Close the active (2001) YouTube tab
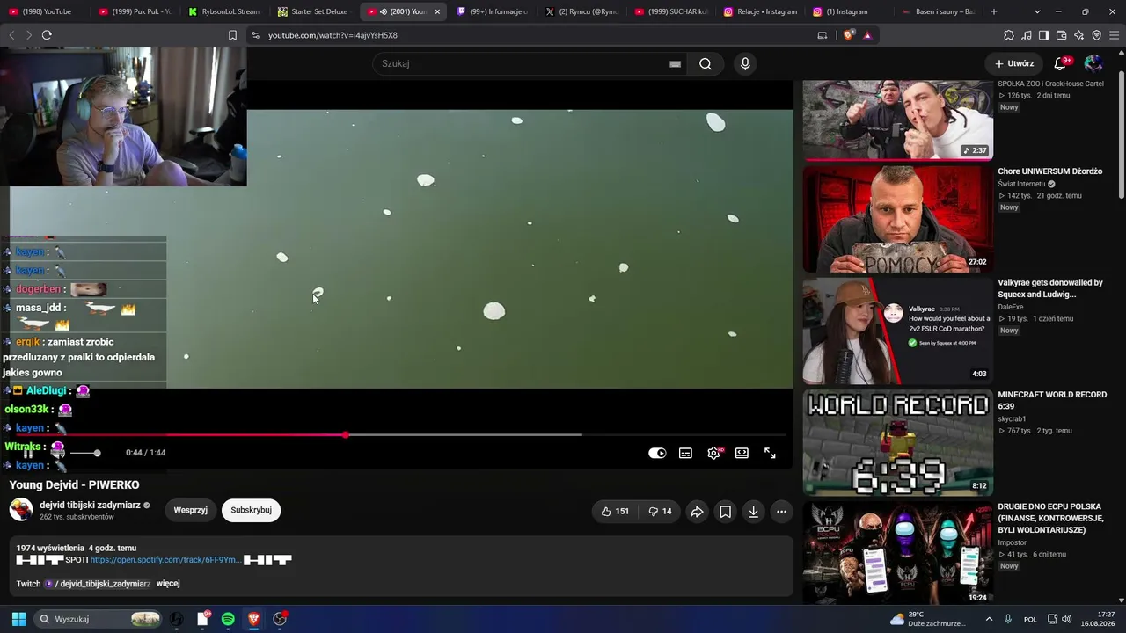This screenshot has height=633, width=1126. click(437, 11)
